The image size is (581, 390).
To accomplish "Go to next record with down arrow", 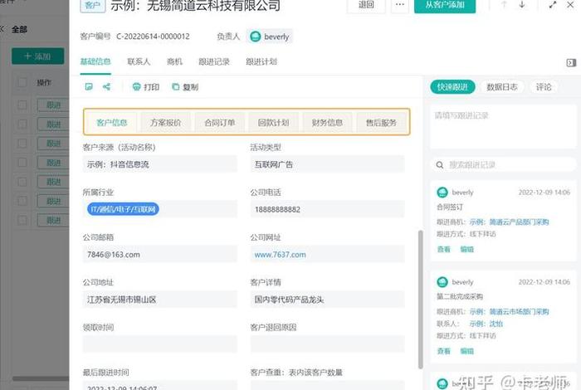I will (522, 5).
